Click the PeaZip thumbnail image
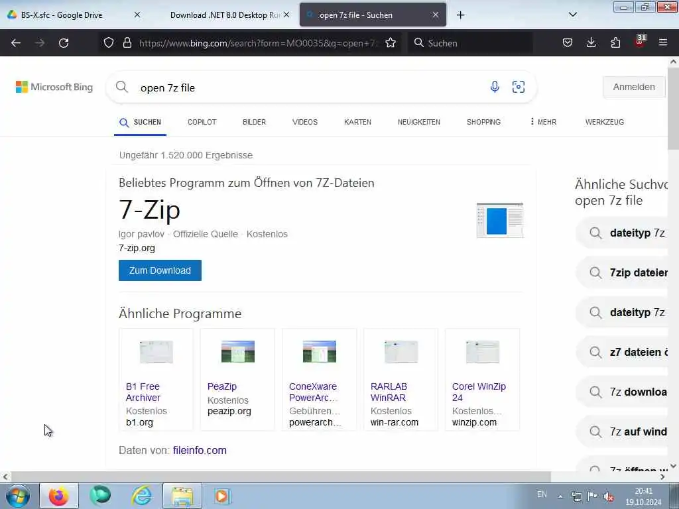 tap(238, 351)
